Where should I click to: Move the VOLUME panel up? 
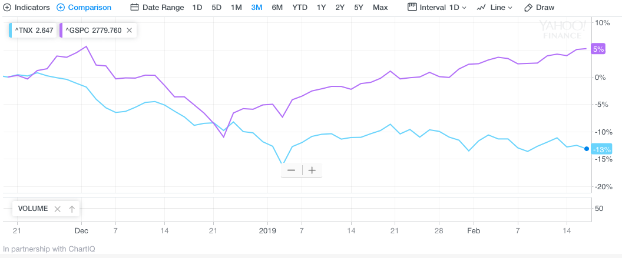click(x=72, y=209)
